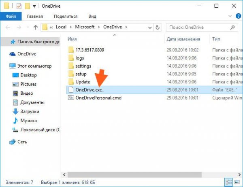Click the Back navigation arrow
The height and width of the screenshot is (187, 243).
coord(8,28)
